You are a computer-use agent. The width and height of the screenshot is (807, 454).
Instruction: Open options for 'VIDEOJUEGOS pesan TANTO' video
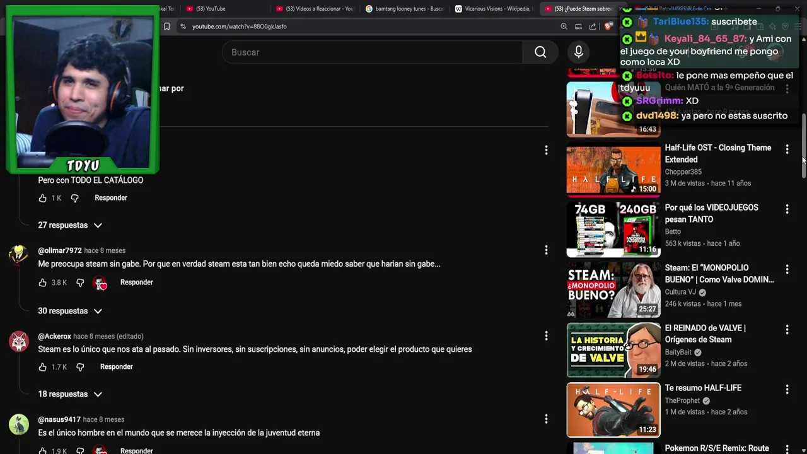click(787, 209)
